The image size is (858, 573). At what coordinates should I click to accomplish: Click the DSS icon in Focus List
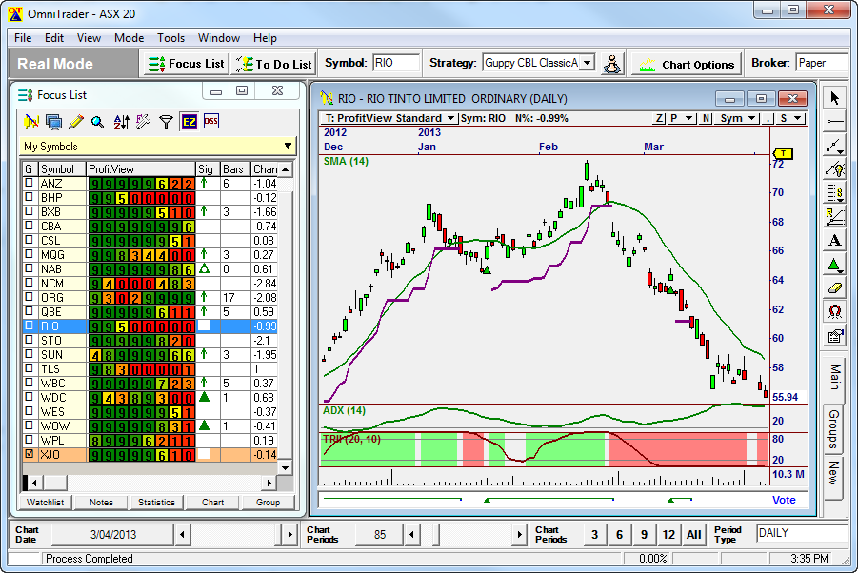tap(211, 121)
